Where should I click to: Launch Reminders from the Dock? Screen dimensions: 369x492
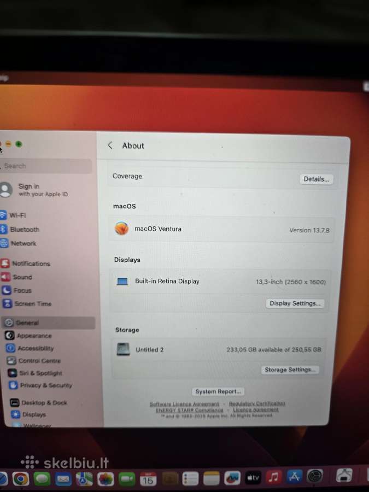click(190, 479)
